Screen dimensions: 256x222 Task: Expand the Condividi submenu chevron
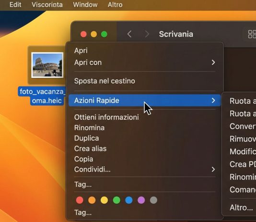pos(213,170)
